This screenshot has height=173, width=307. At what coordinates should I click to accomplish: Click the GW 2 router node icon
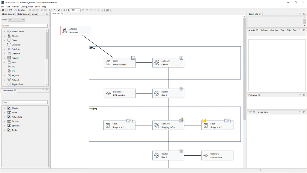pyautogui.click(x=156, y=156)
